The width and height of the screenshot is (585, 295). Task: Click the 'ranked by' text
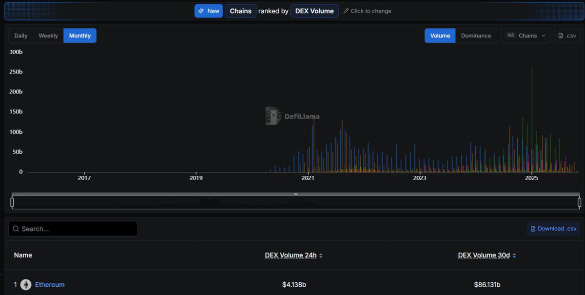pyautogui.click(x=273, y=11)
